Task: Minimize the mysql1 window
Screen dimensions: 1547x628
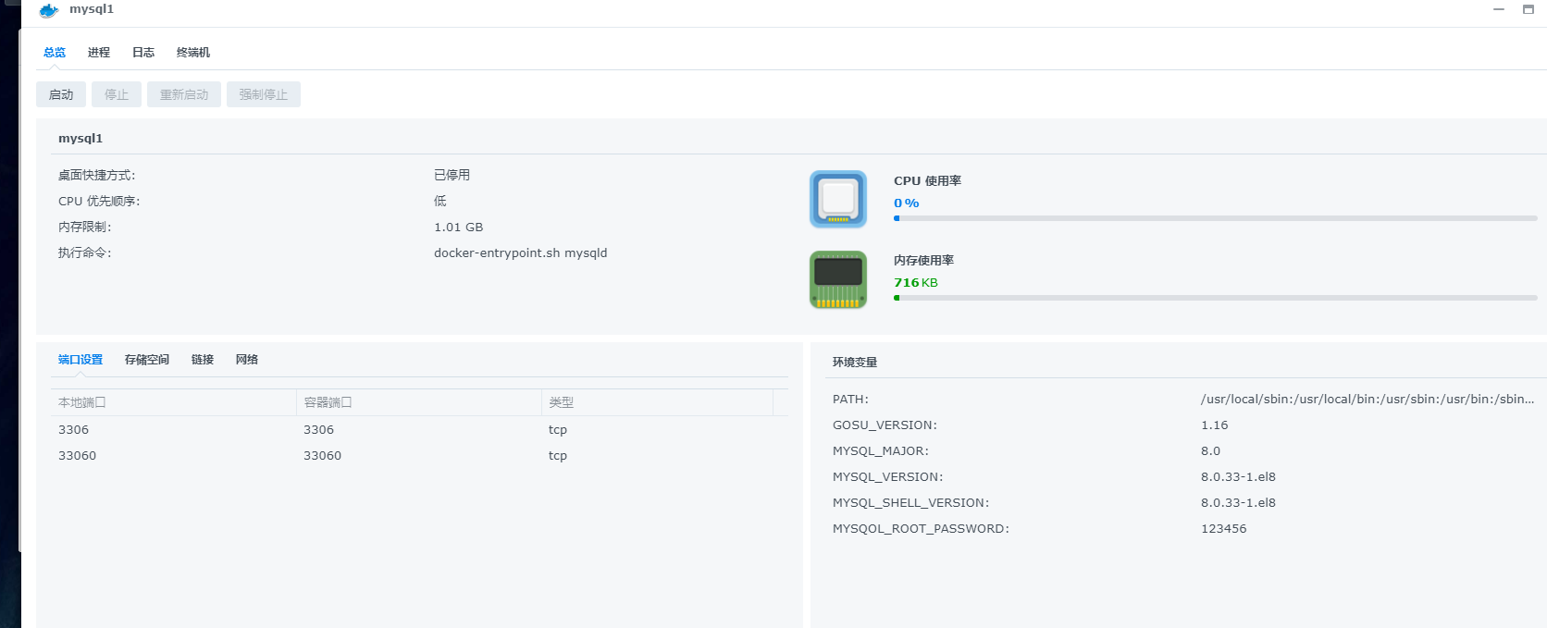Action: coord(1499,9)
